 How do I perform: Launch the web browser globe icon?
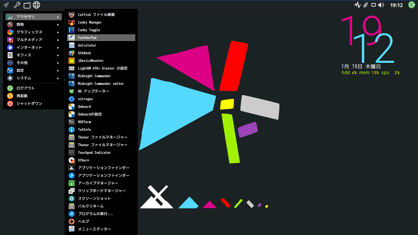pyautogui.click(x=36, y=5)
